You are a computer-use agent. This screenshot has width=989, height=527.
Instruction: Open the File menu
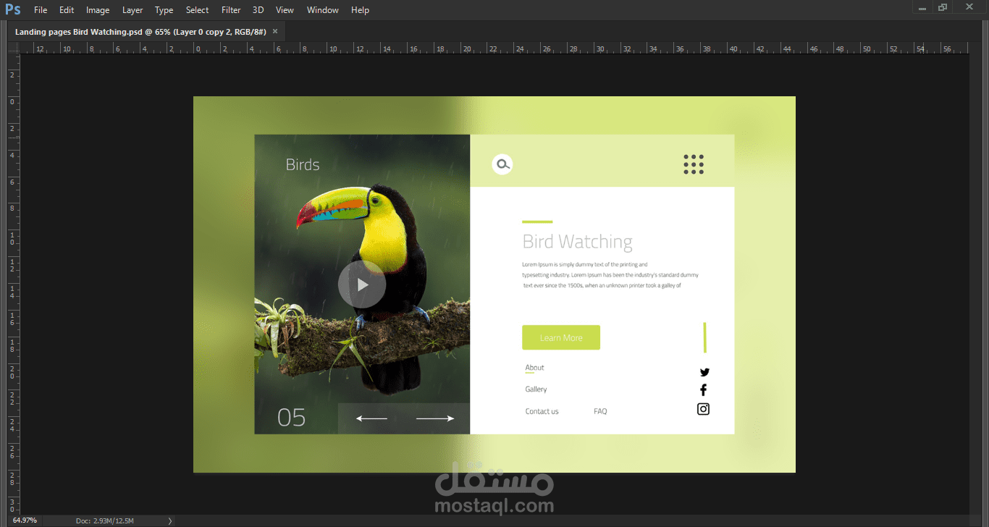point(41,10)
